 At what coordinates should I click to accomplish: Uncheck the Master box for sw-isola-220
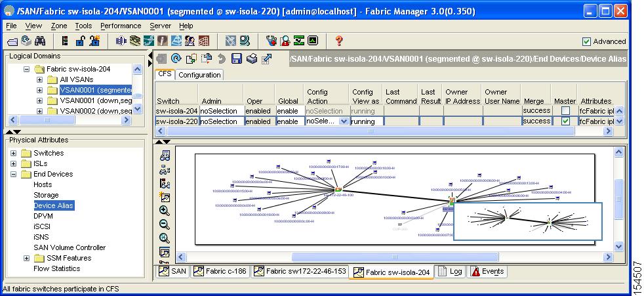click(565, 121)
